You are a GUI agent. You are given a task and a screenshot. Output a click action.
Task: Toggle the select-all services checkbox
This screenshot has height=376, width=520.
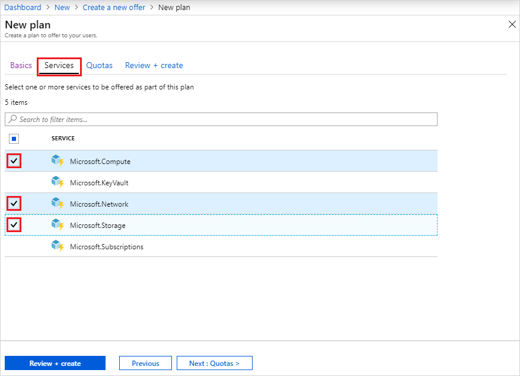tap(14, 138)
